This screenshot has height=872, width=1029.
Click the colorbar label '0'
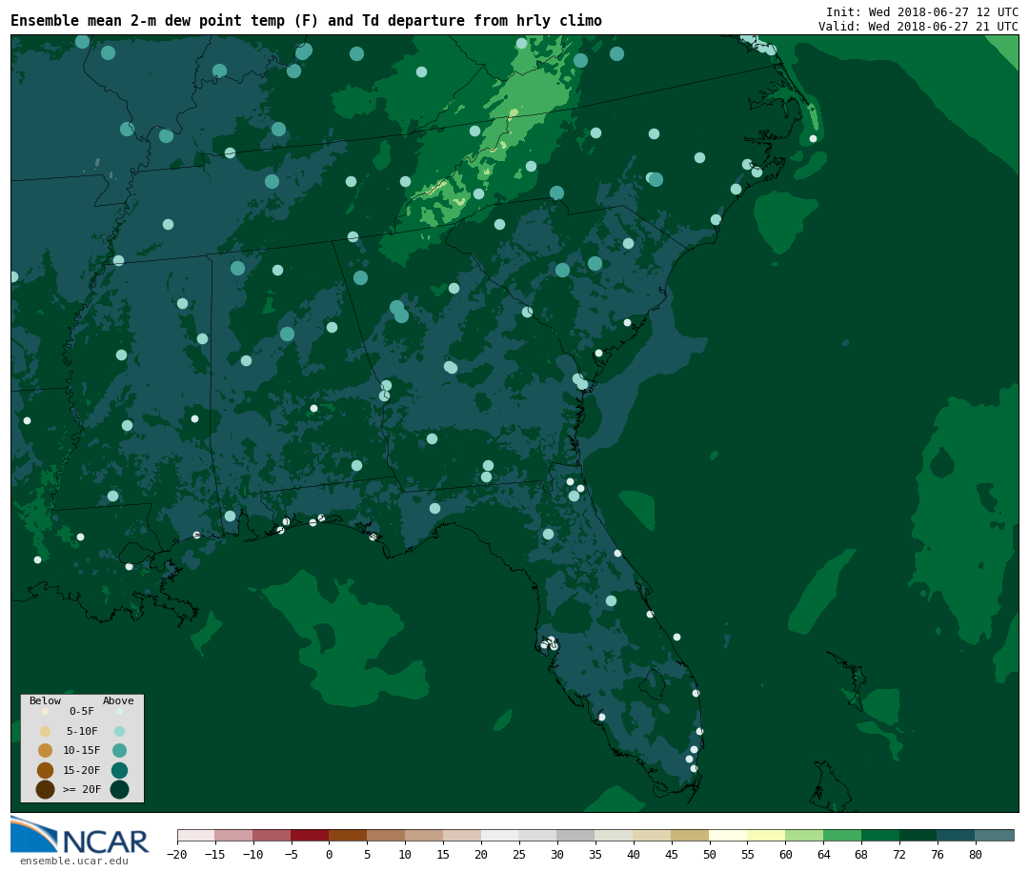pyautogui.click(x=330, y=855)
